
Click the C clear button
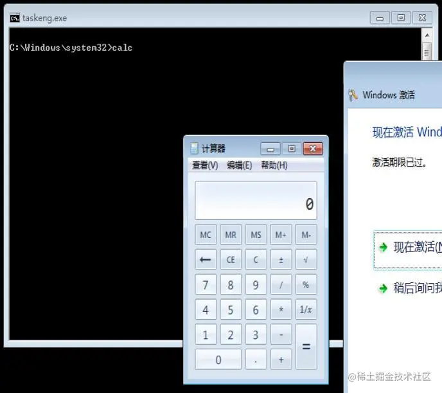pyautogui.click(x=256, y=259)
